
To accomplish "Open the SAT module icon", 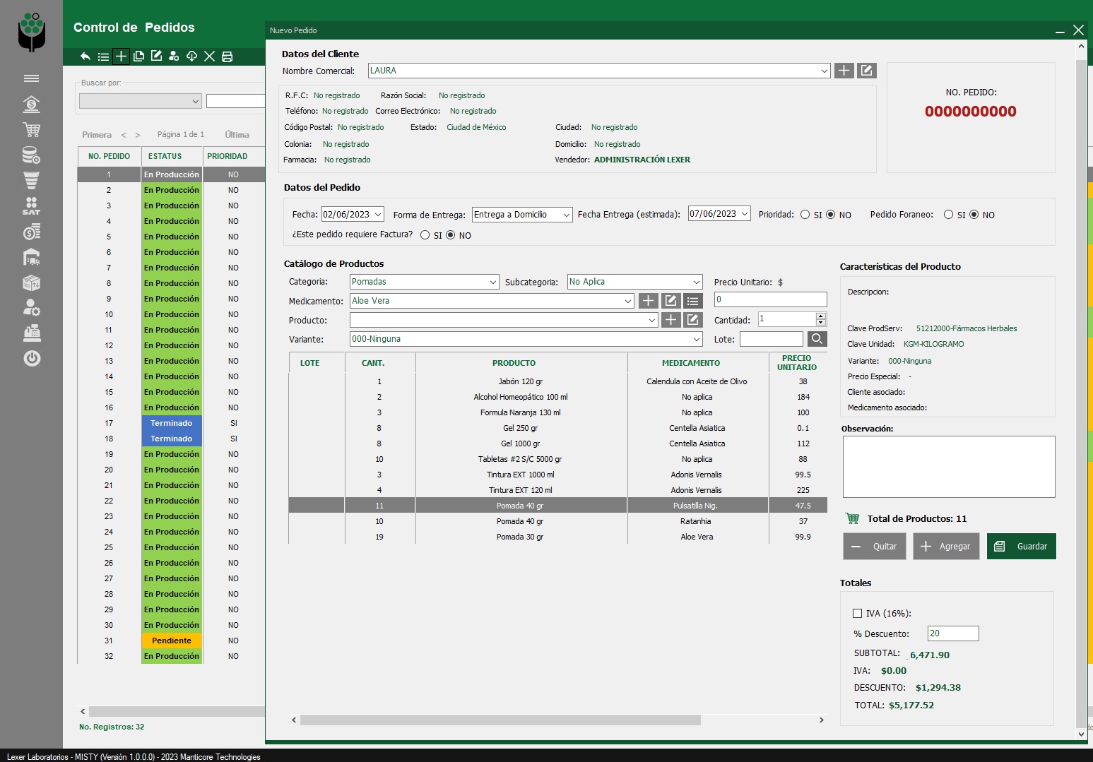I will coord(31,206).
